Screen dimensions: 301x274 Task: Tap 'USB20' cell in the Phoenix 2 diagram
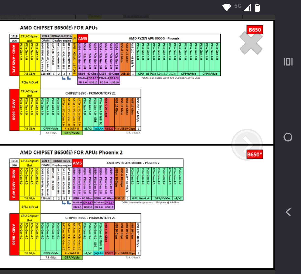(109, 253)
